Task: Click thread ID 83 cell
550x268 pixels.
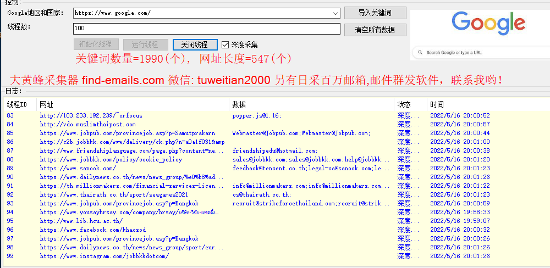Action: (x=10, y=115)
